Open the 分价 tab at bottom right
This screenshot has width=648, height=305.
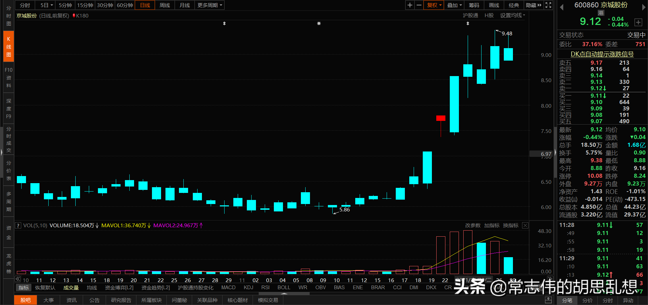pos(587,301)
